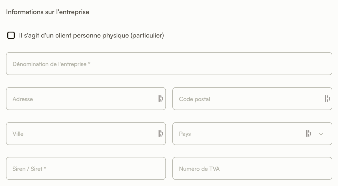338x186 pixels.
Task: Check the personne physique checkbox
Action: tap(11, 36)
